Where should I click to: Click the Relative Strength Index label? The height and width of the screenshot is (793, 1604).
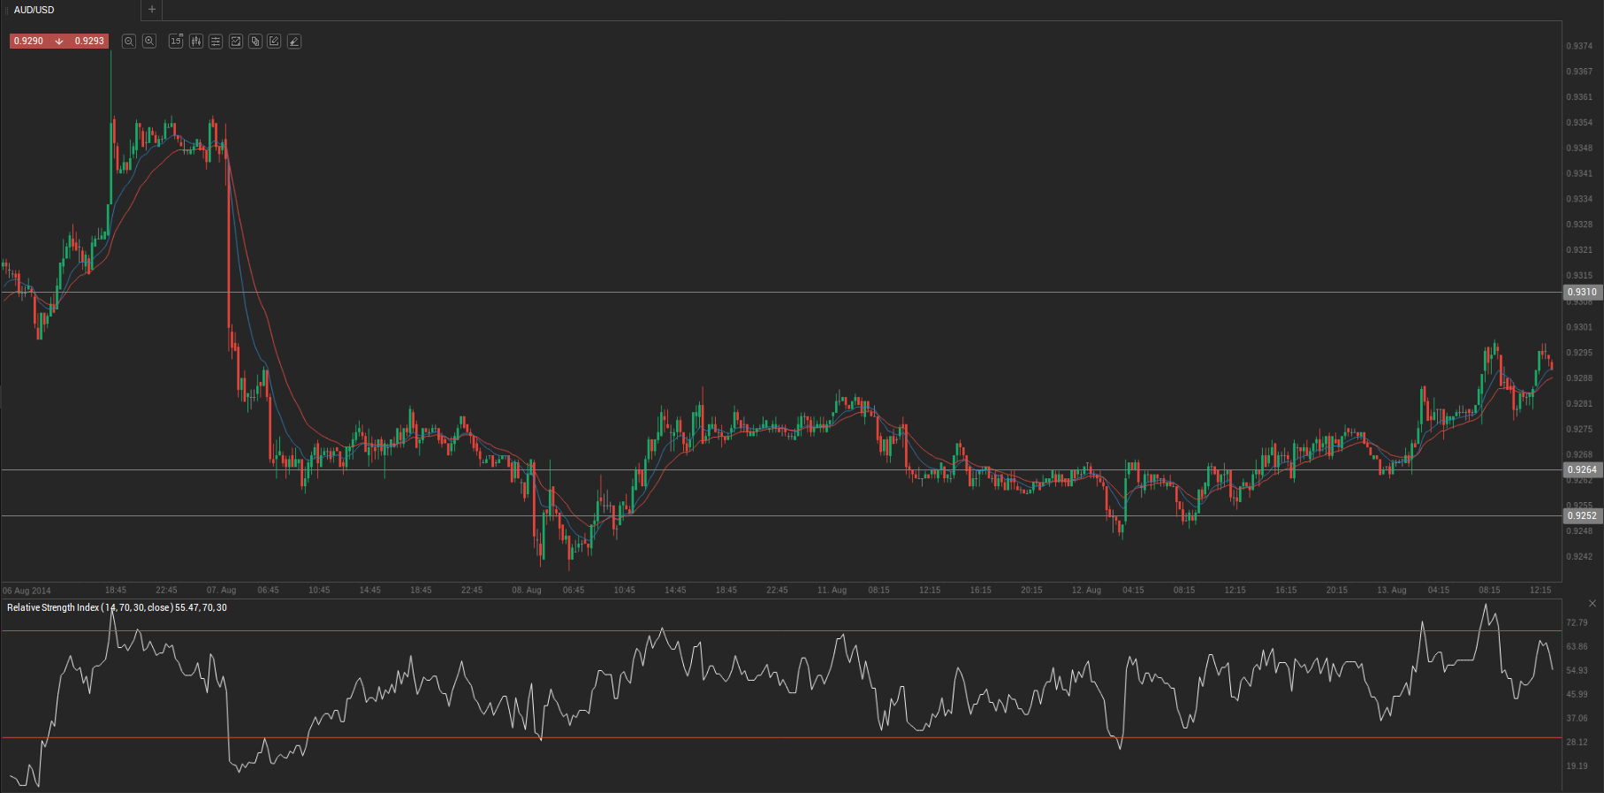tap(53, 608)
